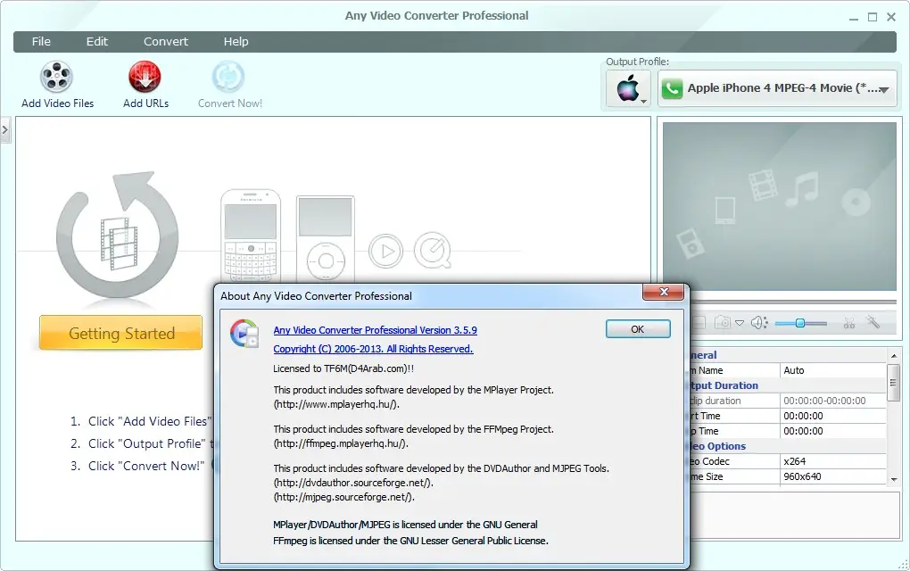The width and height of the screenshot is (910, 571).
Task: Close the About dialog with red X
Action: pyautogui.click(x=664, y=292)
